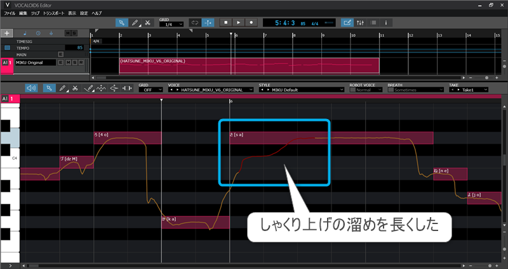This screenshot has width=508, height=269.
Task: Open the main GRID 1/4 dropdown
Action: [171, 25]
